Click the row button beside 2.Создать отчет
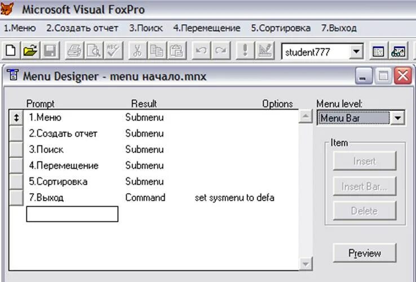 click(x=16, y=133)
